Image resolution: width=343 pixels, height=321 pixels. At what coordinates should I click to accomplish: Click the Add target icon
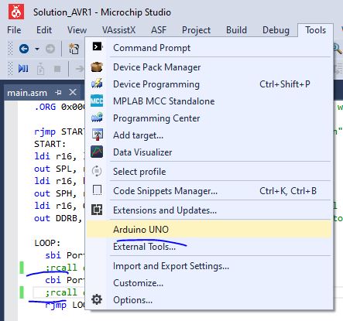(x=98, y=135)
